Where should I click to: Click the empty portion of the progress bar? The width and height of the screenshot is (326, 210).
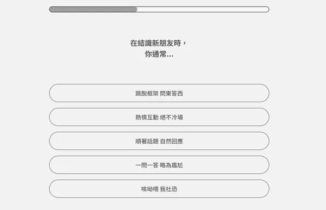tap(203, 9)
